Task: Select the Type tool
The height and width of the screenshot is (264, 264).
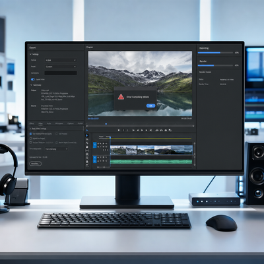Action: pos(87,166)
